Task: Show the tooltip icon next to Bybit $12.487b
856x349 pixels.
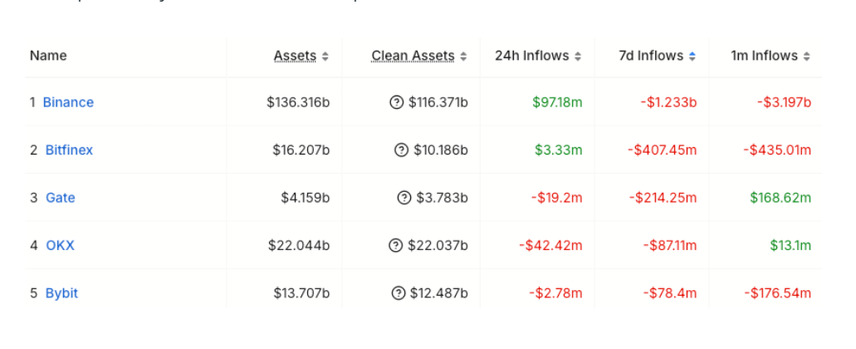Action: (x=399, y=293)
